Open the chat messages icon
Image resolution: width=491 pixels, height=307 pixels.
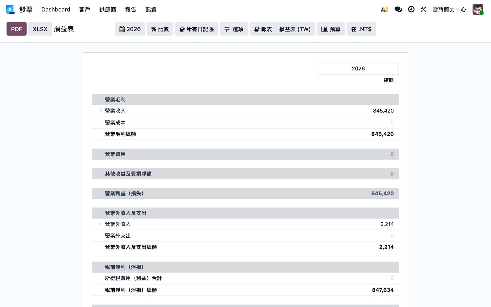click(x=398, y=10)
